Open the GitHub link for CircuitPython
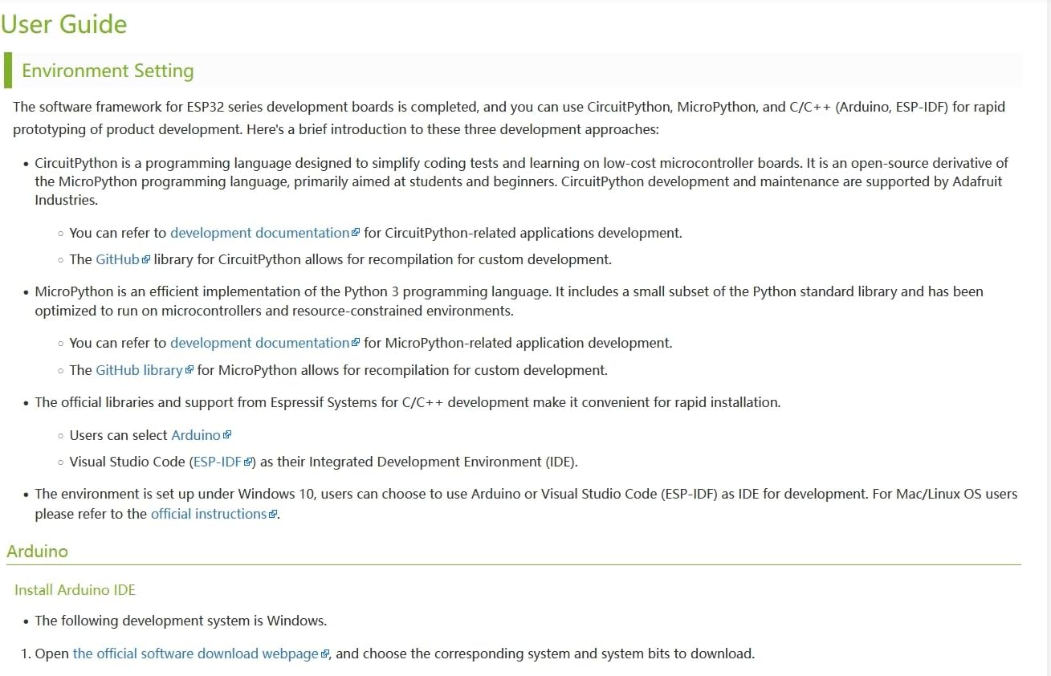The width and height of the screenshot is (1051, 676). pyautogui.click(x=117, y=259)
